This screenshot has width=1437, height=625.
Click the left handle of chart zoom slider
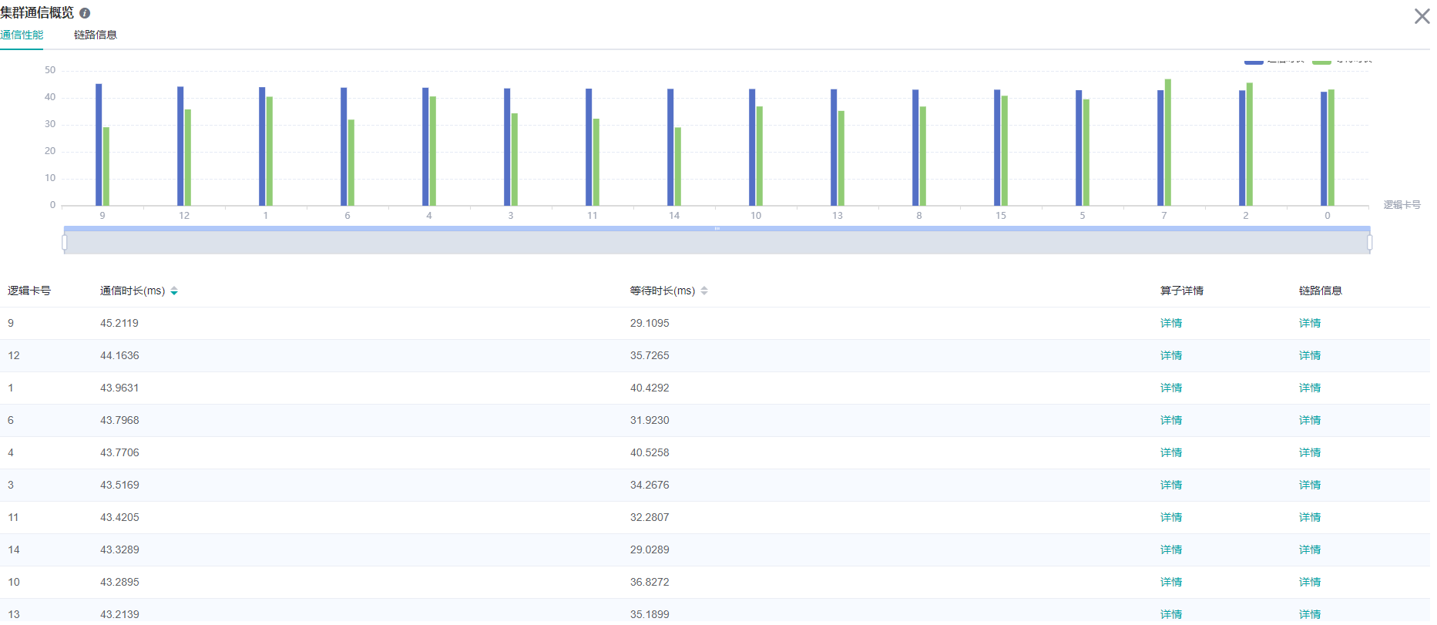coord(65,244)
